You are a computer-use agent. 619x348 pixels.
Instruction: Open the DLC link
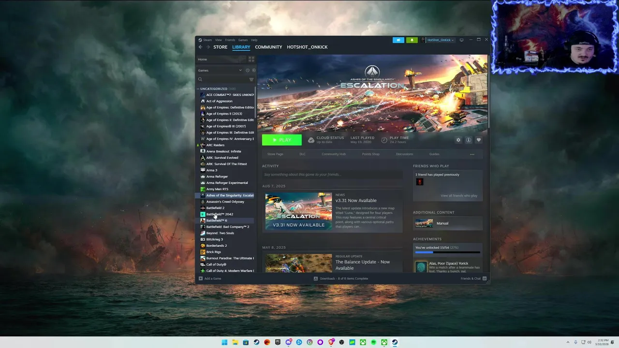click(302, 154)
